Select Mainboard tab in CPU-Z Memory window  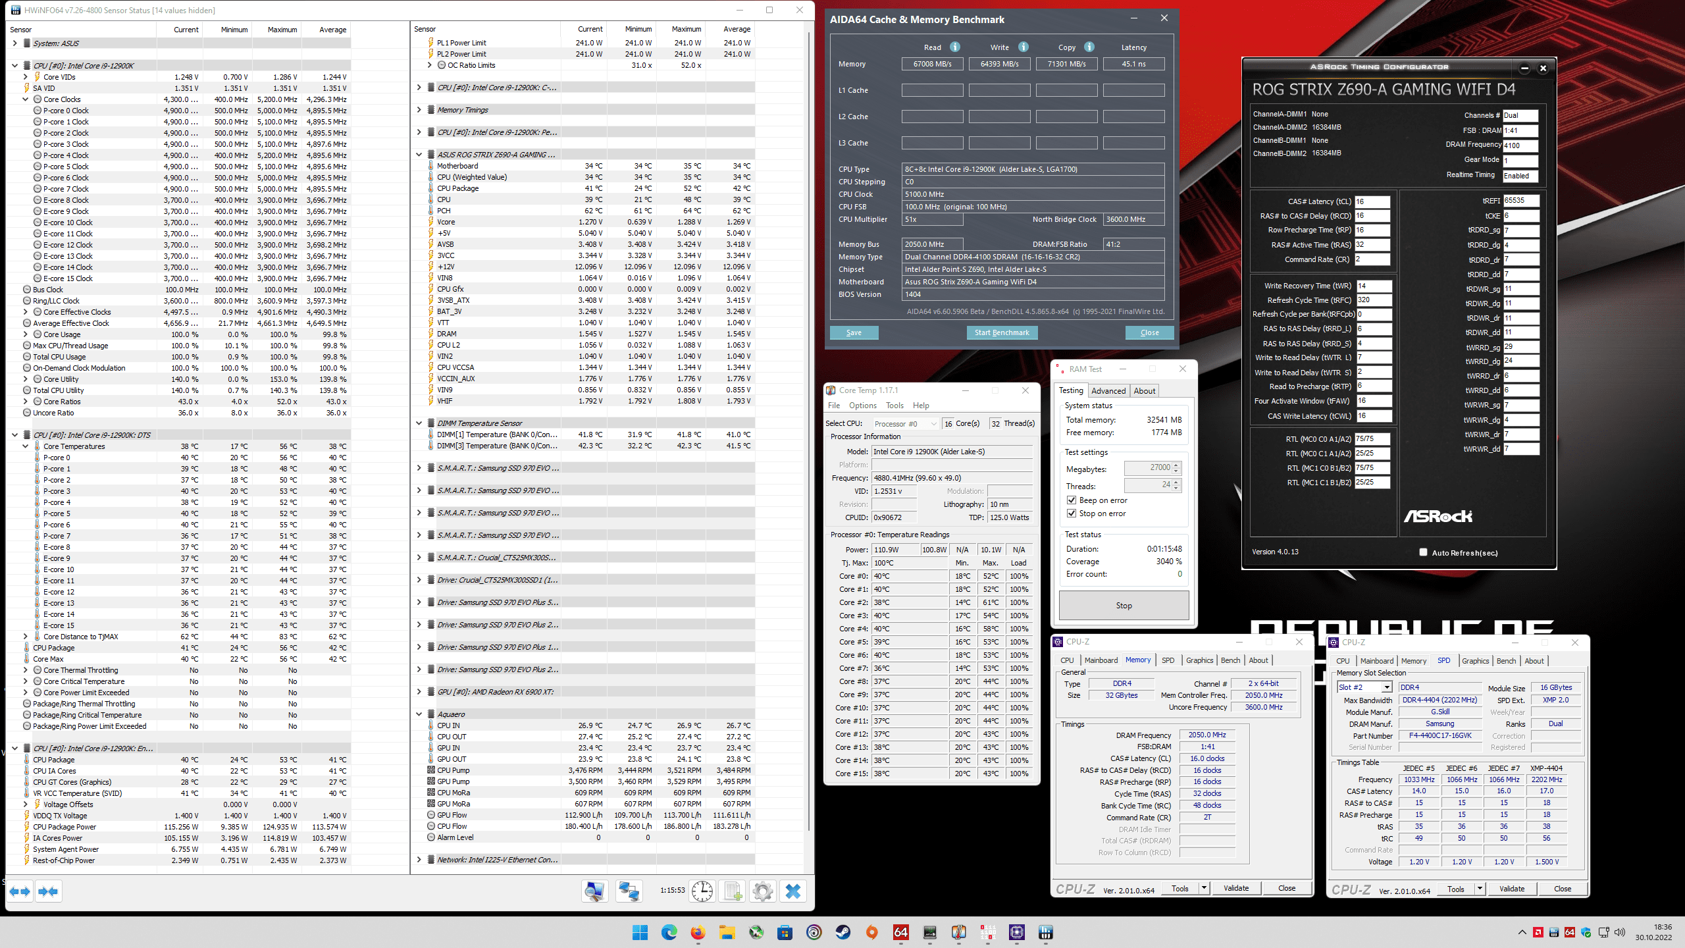(x=1101, y=660)
